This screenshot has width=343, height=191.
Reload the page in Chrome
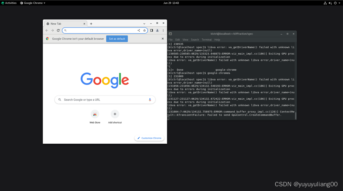coord(58,31)
